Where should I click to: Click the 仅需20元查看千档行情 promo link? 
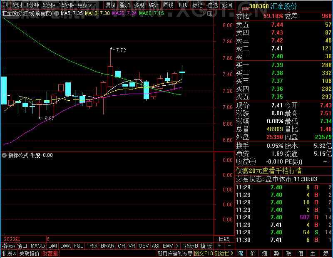[268, 171]
